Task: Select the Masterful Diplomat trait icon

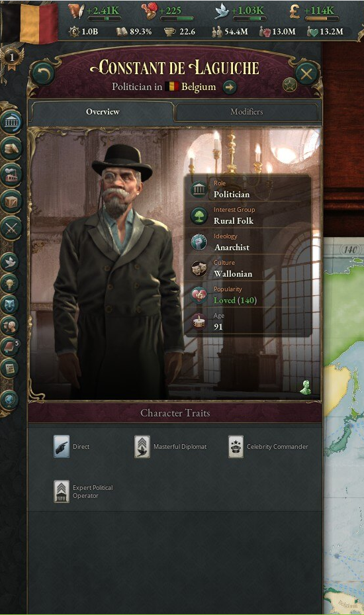Action: pyautogui.click(x=142, y=447)
